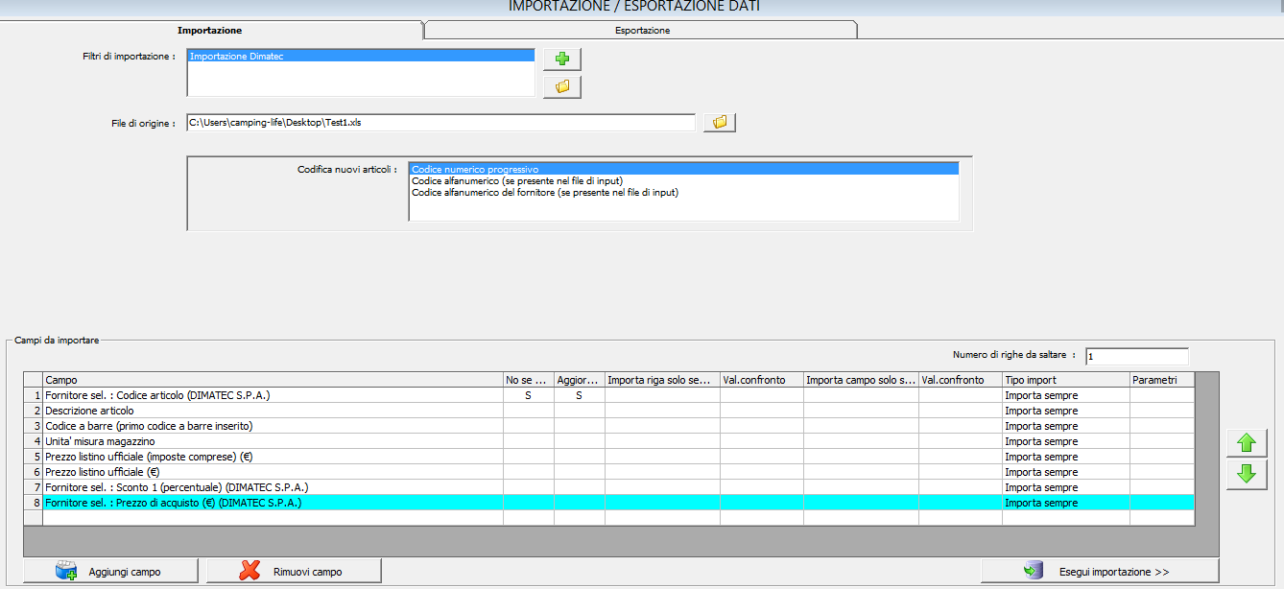Add a new import filter with green plus
Viewport: 1284px width, 589px height.
pos(562,59)
